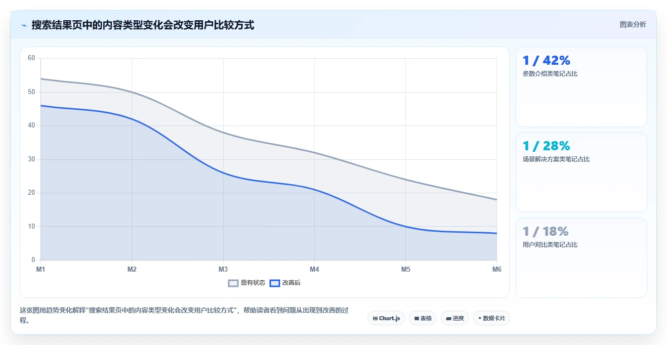
Task: Select the Chart.js tag
Action: 386,318
